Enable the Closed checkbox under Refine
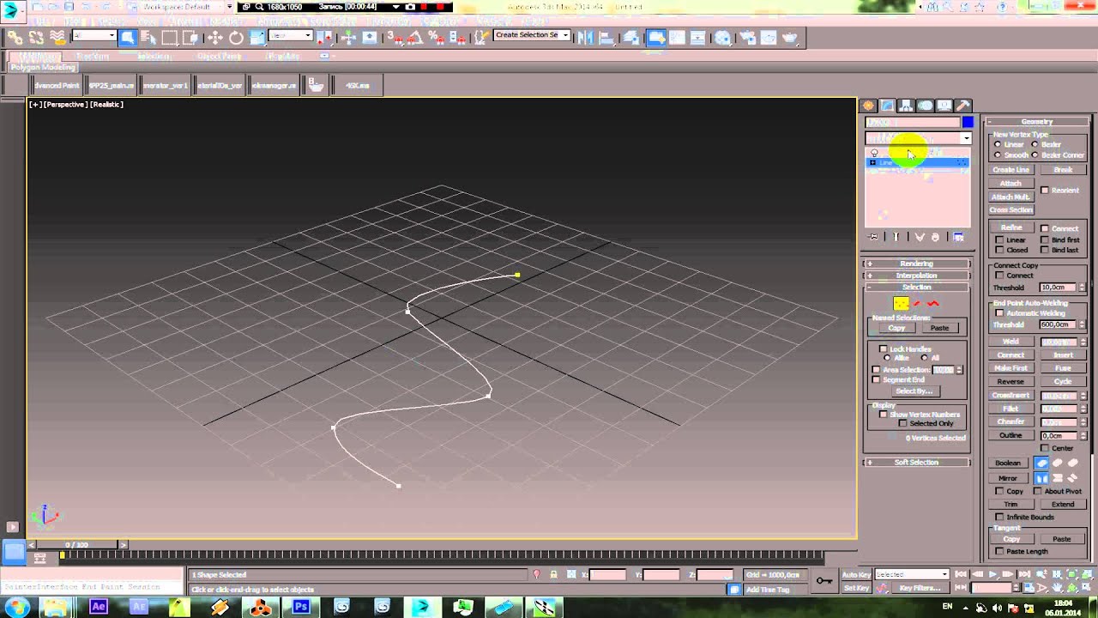1098x618 pixels. point(999,250)
